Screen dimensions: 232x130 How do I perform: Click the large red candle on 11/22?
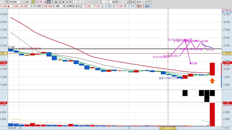point(212,69)
